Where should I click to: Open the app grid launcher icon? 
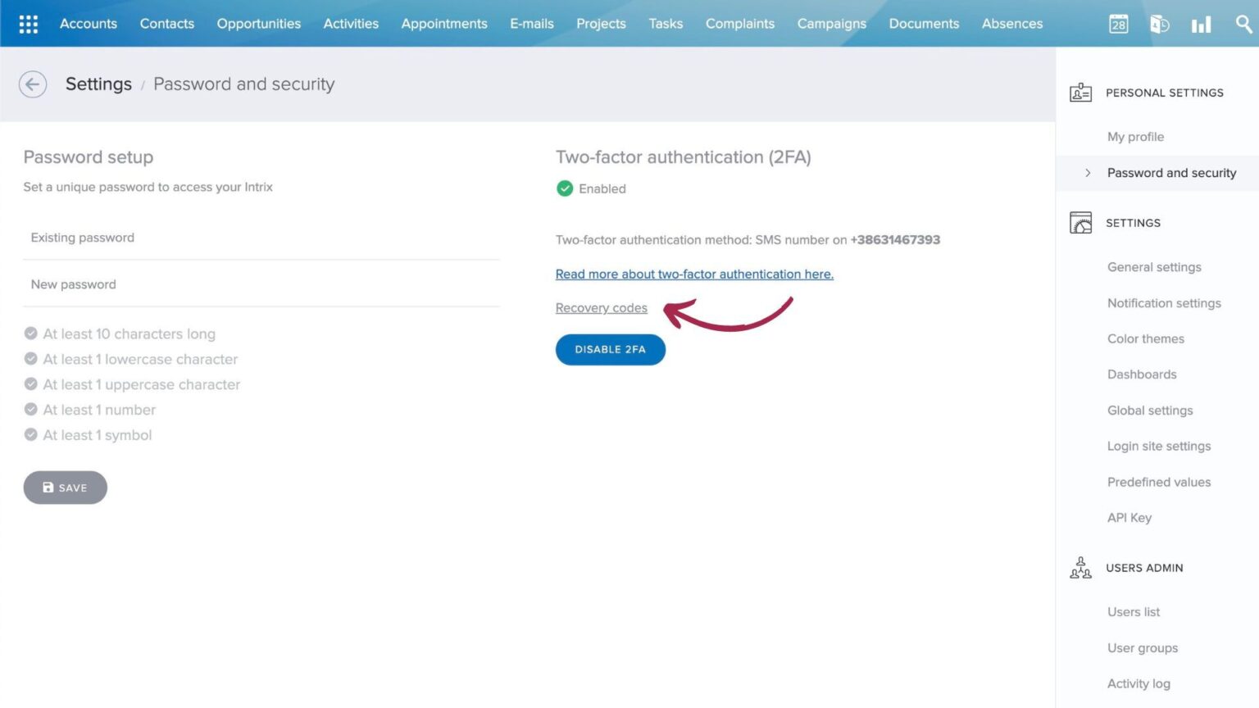click(29, 24)
